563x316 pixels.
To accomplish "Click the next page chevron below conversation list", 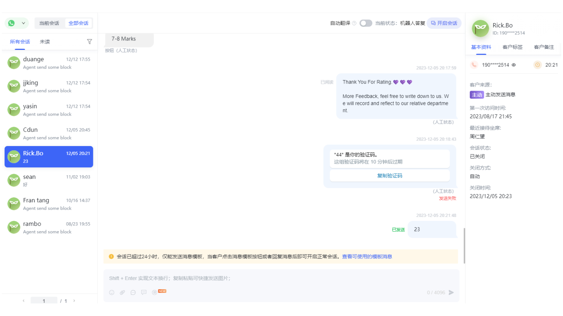I will click(x=74, y=301).
